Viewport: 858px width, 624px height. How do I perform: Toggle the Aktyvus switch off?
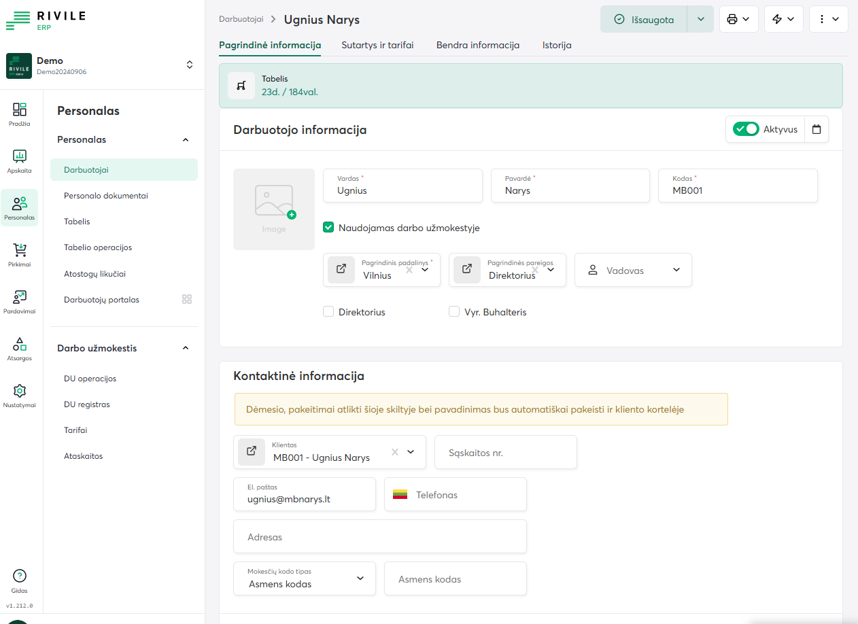[746, 129]
